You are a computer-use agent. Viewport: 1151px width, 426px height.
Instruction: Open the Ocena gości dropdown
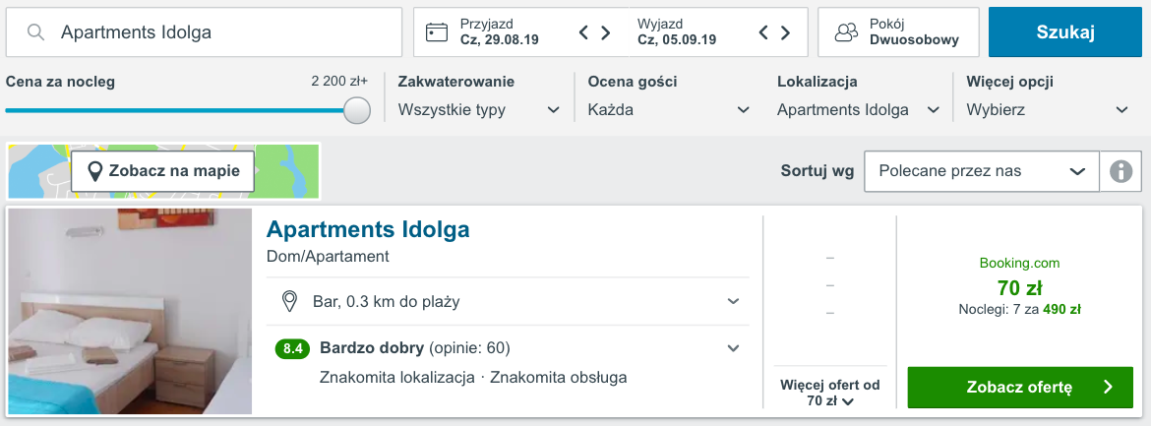[x=668, y=110]
